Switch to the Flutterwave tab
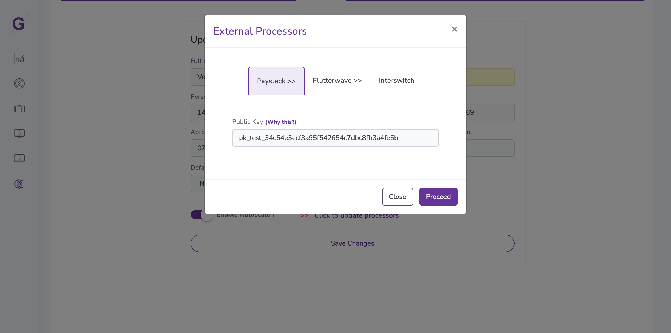This screenshot has height=333, width=671. click(x=337, y=81)
